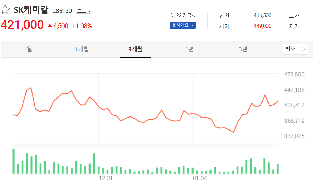Switch chart to 1일 tab

pos(28,49)
